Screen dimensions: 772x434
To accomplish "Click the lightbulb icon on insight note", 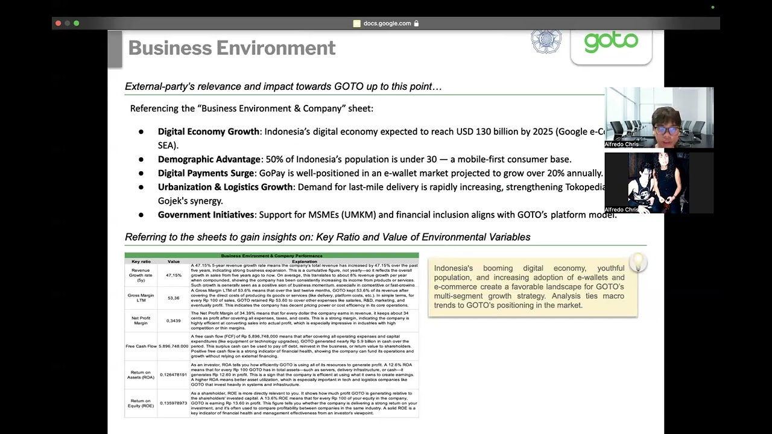I will coord(638,262).
